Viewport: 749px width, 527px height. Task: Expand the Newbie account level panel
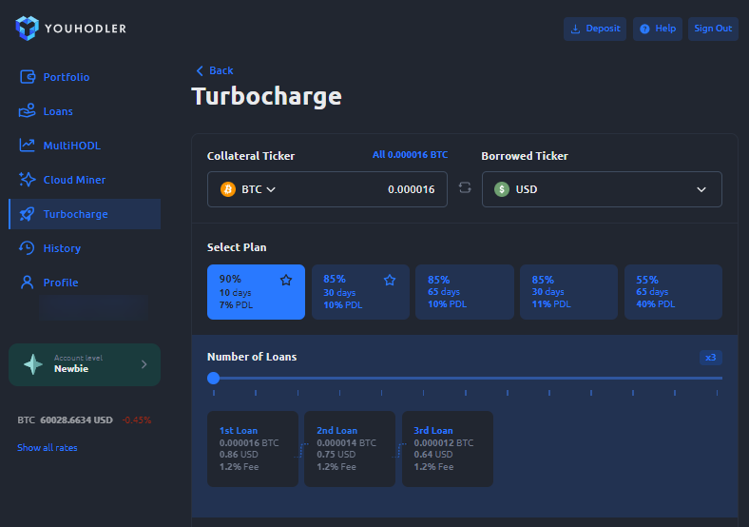point(85,364)
